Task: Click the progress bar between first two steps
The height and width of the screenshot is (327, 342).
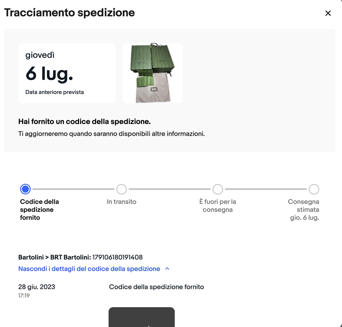Action: (x=74, y=189)
